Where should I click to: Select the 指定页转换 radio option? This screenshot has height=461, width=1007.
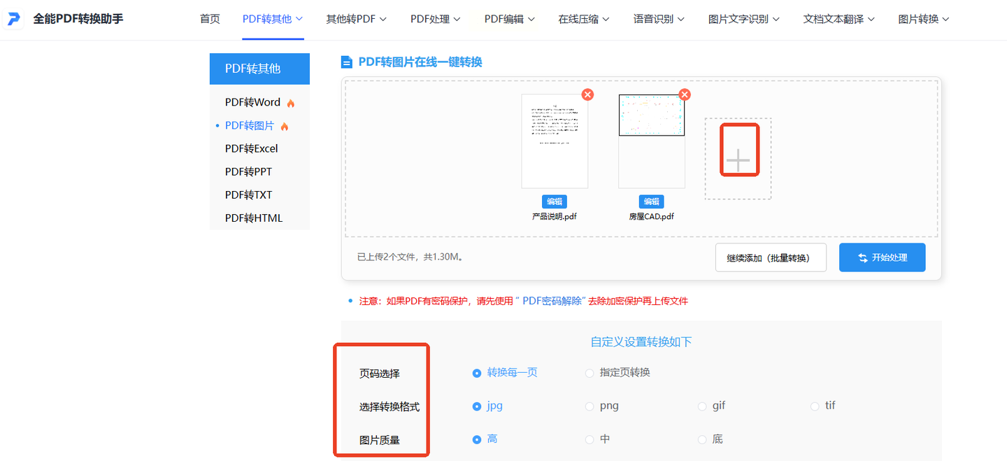tap(590, 373)
